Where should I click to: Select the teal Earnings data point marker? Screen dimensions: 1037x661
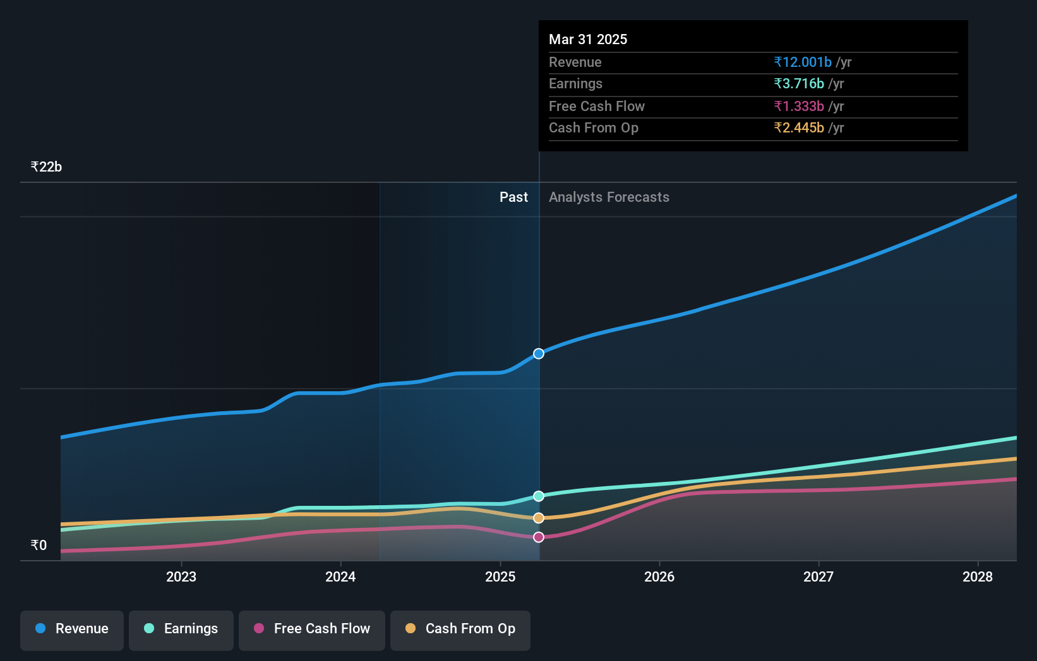tap(538, 496)
